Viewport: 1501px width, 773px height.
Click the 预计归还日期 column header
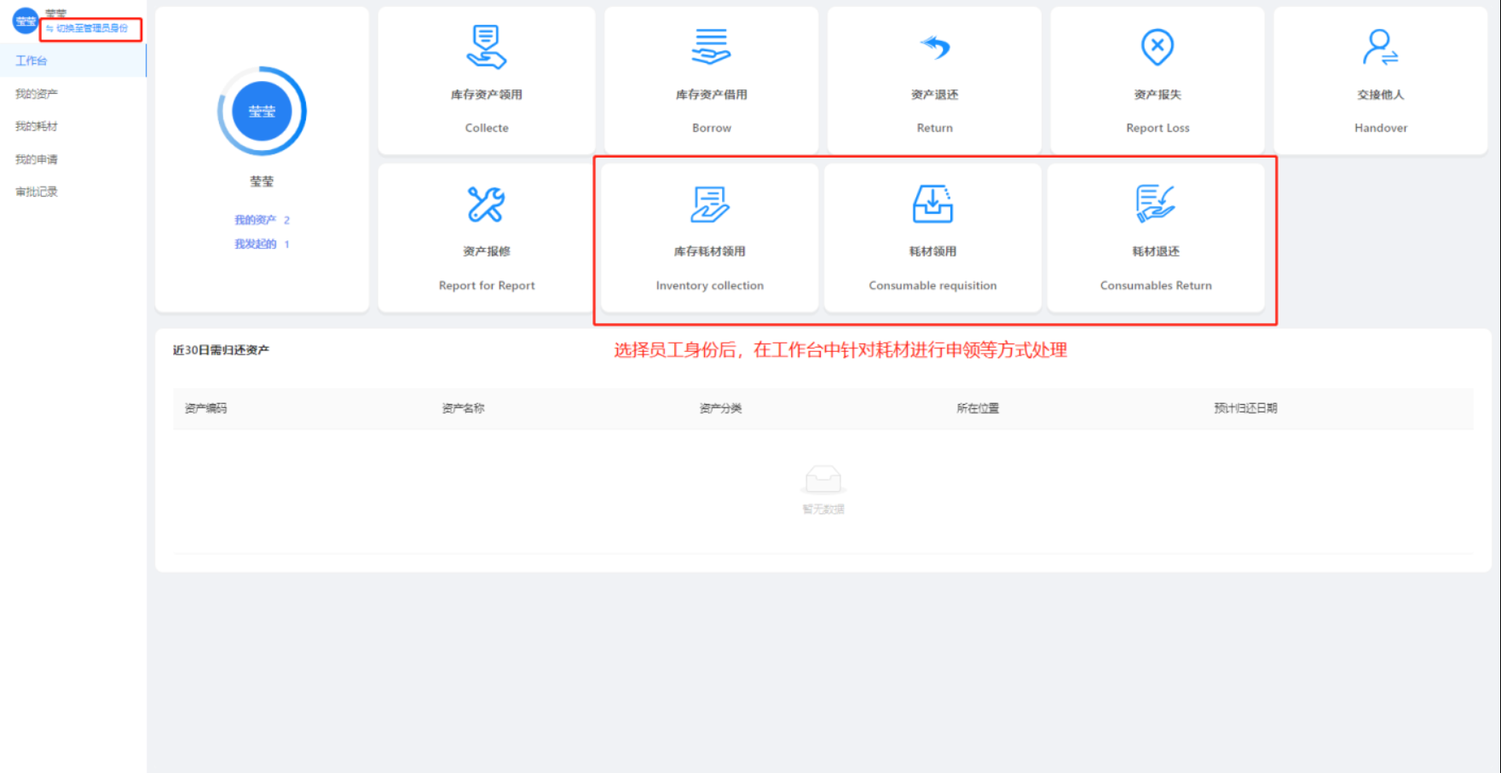click(x=1245, y=408)
